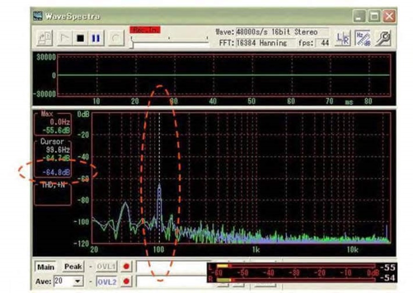
Task: Close the WaveSpectra window
Action: coord(389,17)
